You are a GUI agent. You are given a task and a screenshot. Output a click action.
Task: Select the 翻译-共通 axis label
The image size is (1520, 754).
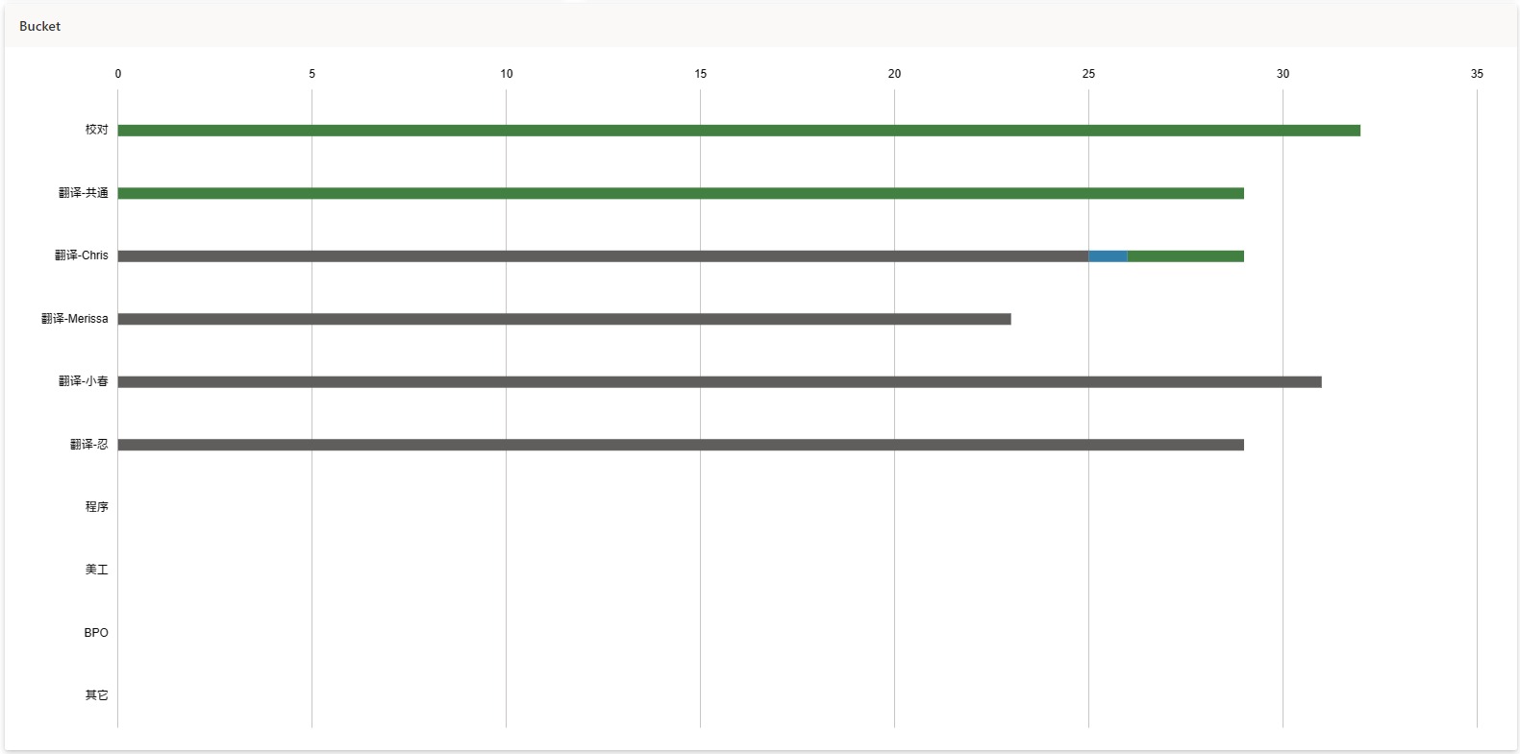click(83, 193)
